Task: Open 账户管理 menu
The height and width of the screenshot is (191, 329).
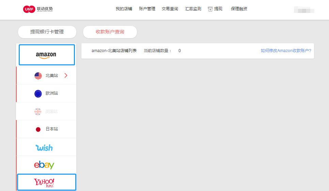Action: click(147, 9)
